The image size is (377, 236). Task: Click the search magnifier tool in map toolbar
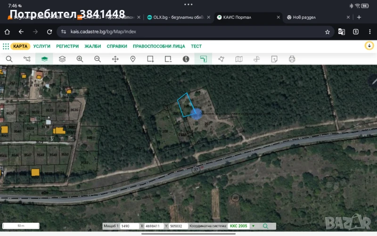9,59
